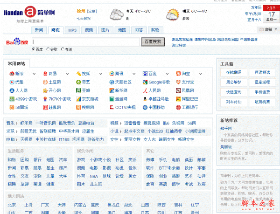This screenshot has width=280, height=214.
Task: Open the 星座运程 tool
Action: point(262,82)
